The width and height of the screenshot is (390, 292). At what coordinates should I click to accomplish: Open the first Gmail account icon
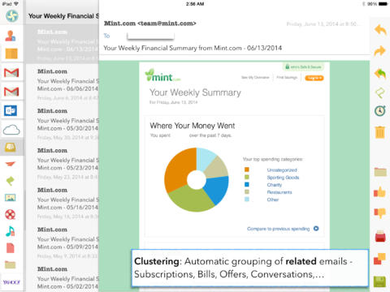coord(11,72)
